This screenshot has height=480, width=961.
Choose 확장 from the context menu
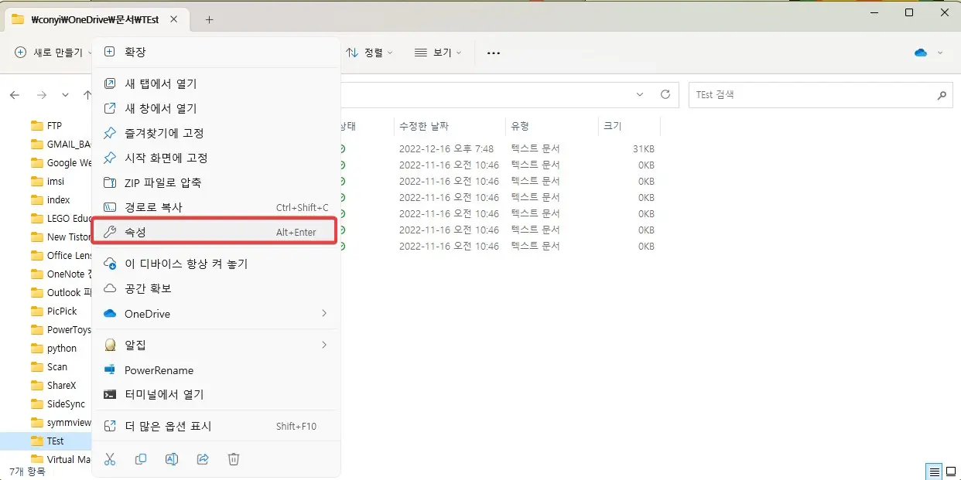click(x=216, y=52)
